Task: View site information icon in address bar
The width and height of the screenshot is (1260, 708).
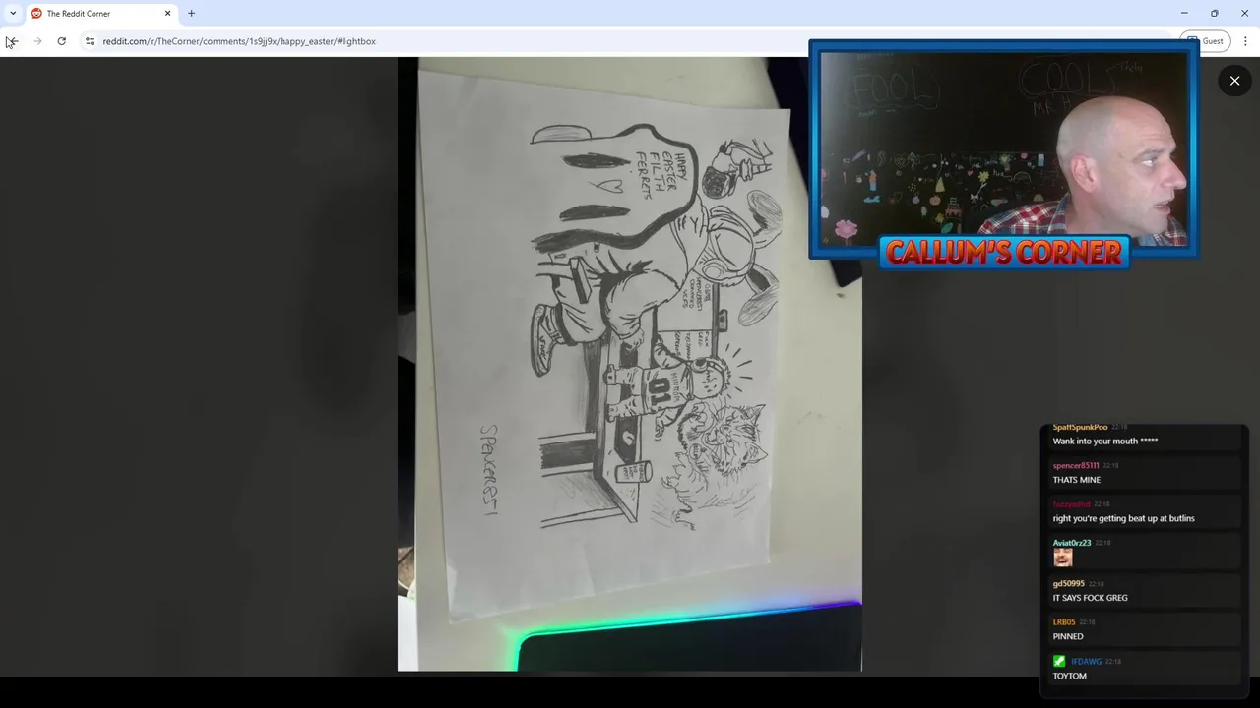Action: pos(90,41)
